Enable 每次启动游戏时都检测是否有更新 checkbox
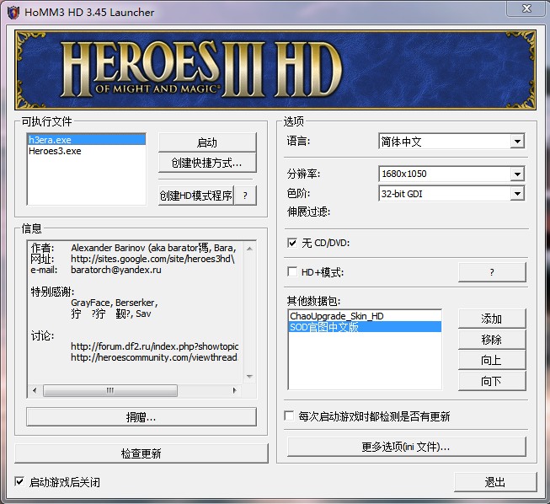Screen dimensions: 550x504 pos(290,416)
